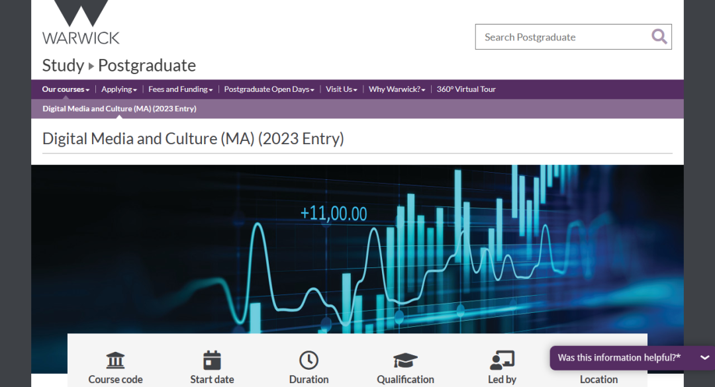Expand the Fees and Funding menu
Image resolution: width=715 pixels, height=387 pixels.
tap(180, 89)
